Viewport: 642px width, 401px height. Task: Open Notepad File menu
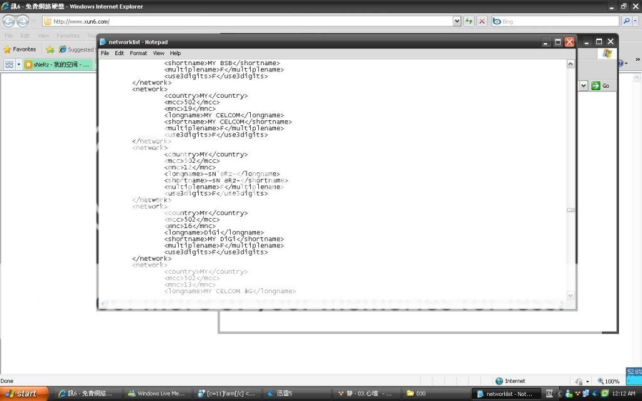(x=105, y=53)
